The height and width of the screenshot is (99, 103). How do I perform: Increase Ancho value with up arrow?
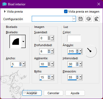tap(21, 63)
